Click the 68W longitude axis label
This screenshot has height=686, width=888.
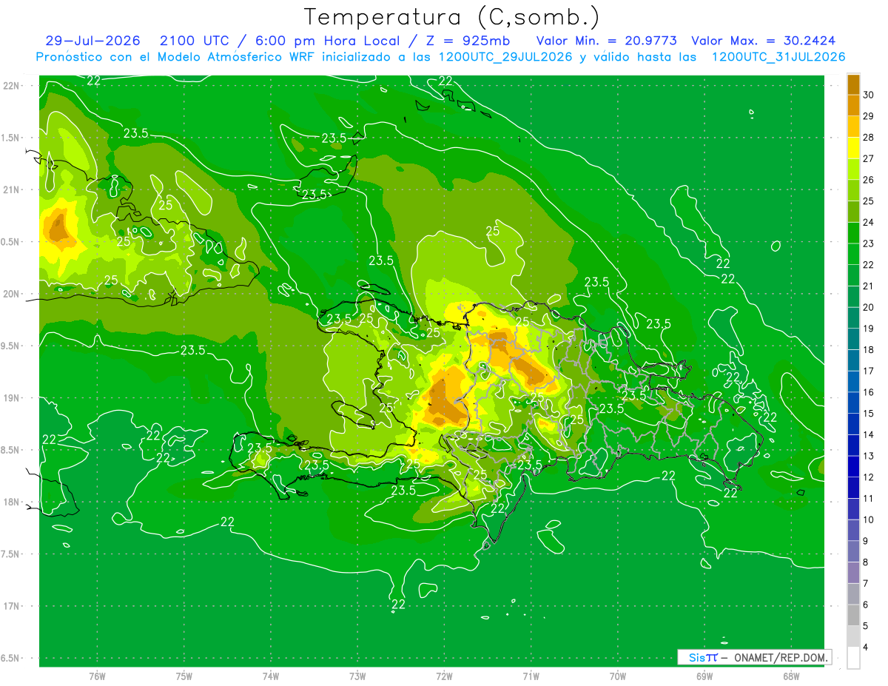(x=791, y=676)
